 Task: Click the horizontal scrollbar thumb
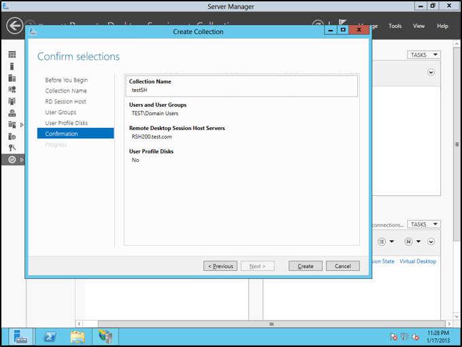(x=272, y=324)
